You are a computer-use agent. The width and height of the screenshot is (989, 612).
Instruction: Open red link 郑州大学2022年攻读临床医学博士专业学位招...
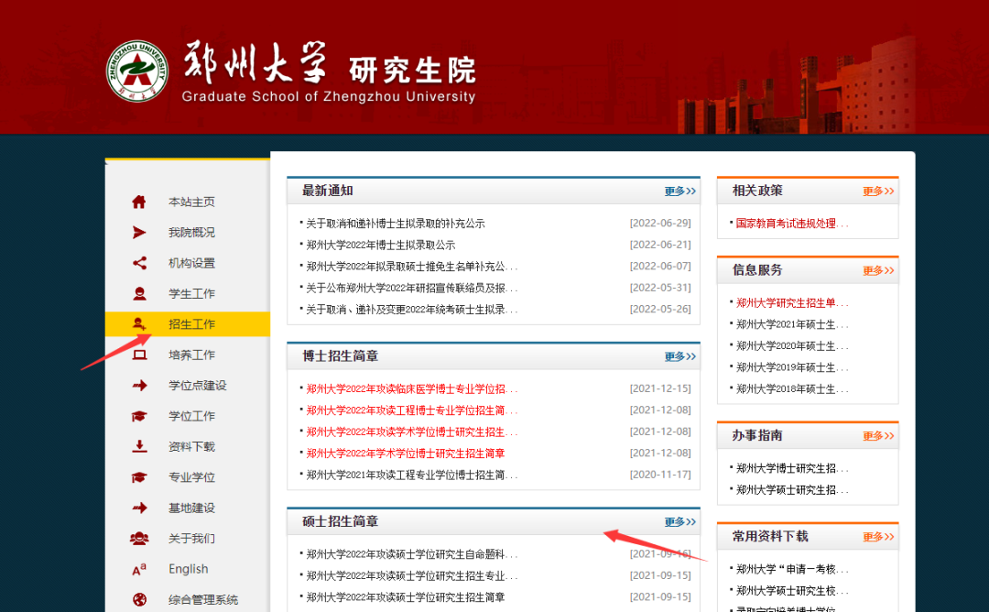click(411, 388)
